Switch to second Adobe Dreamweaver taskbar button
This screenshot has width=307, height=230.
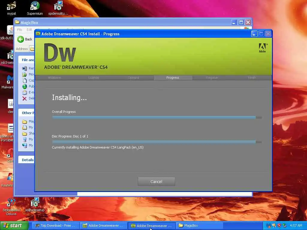[152, 226]
